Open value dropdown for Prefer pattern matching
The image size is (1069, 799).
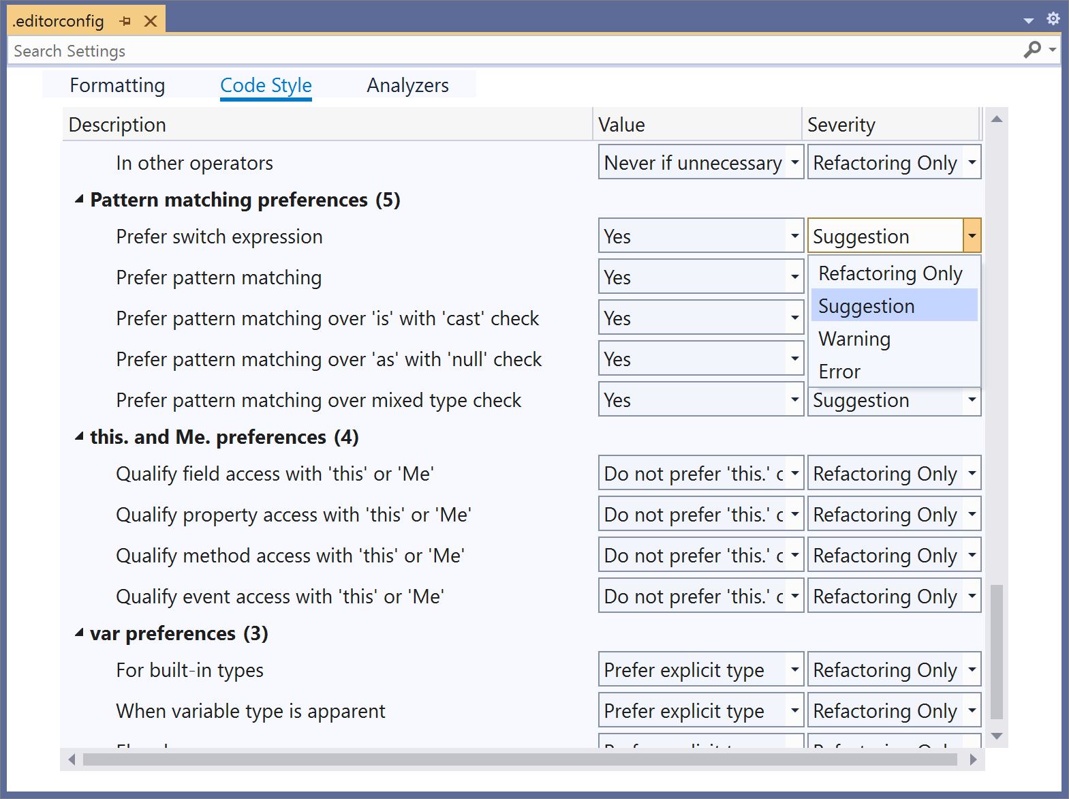tap(794, 277)
